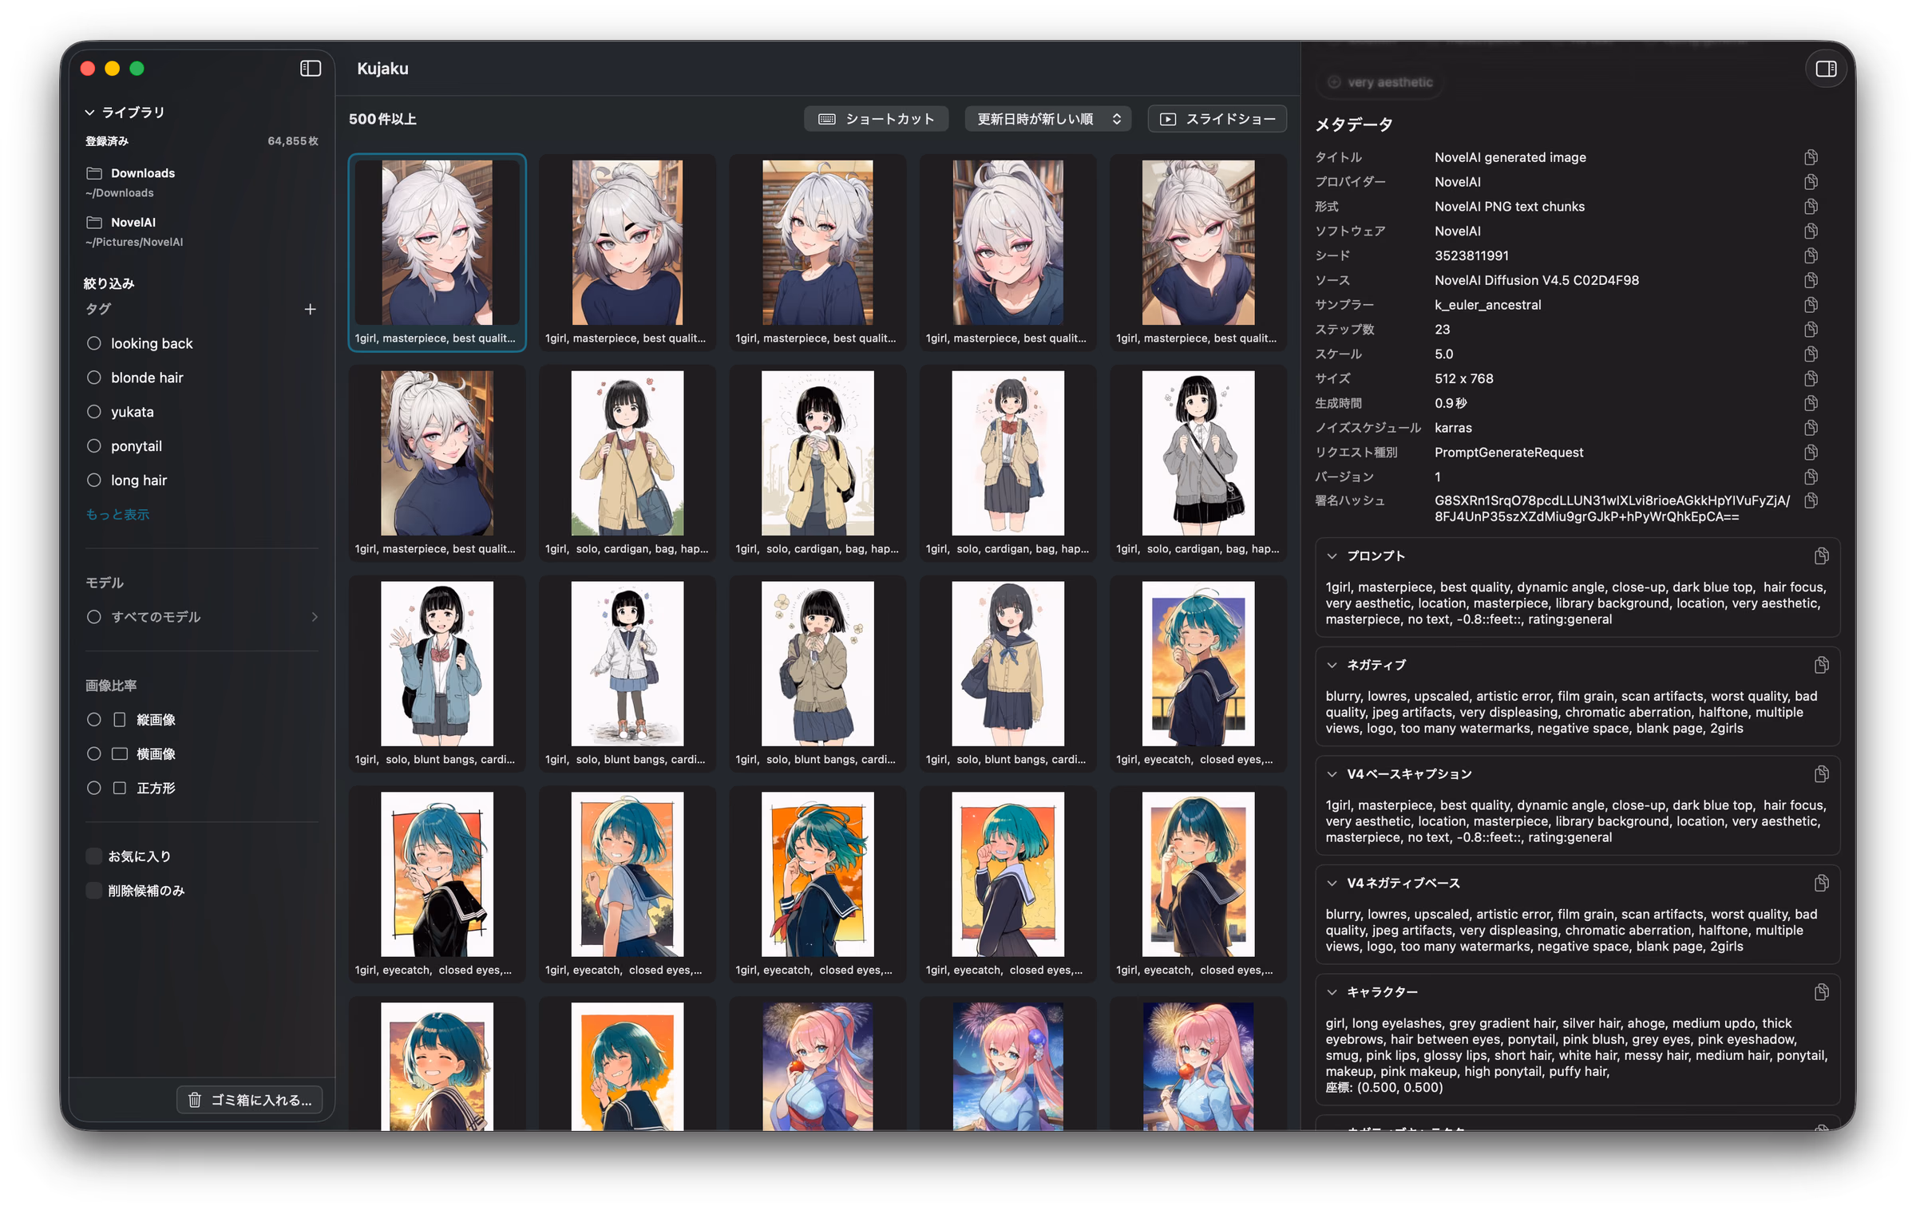
Task: Copy the 生成時間 value
Action: [1811, 403]
